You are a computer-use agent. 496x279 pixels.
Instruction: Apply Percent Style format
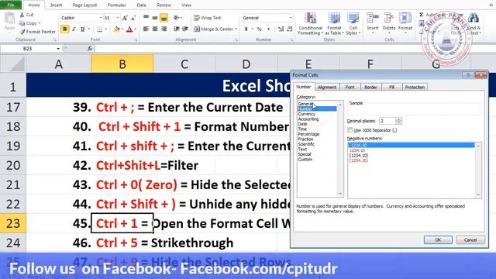[x=260, y=29]
